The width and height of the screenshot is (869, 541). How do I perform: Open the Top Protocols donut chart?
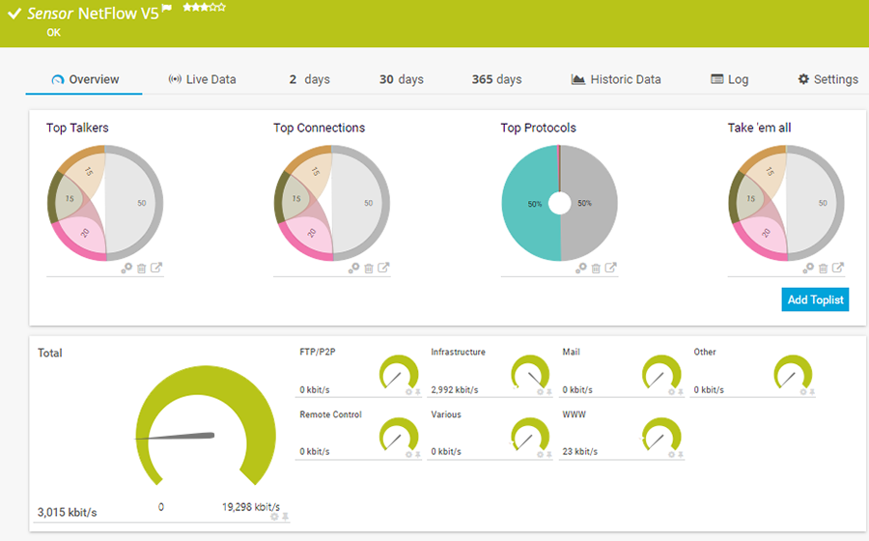click(x=560, y=203)
